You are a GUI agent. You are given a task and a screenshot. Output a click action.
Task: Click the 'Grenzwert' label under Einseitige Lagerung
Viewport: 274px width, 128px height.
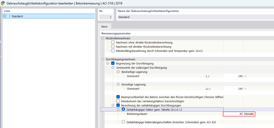pyautogui.click(x=133, y=89)
